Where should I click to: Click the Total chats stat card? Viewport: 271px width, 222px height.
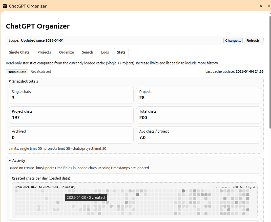[x=198, y=115]
